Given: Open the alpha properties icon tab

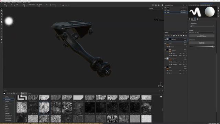Looking at the screenshot, I should tap(192, 19).
